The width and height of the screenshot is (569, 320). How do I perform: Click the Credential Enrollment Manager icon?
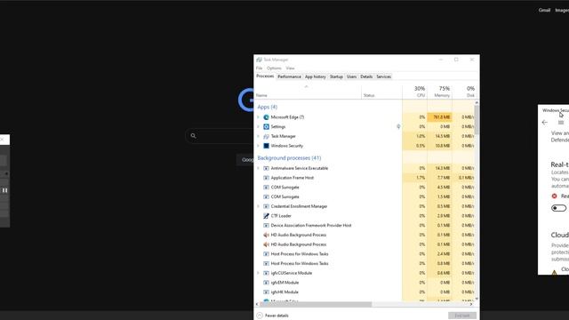click(266, 206)
